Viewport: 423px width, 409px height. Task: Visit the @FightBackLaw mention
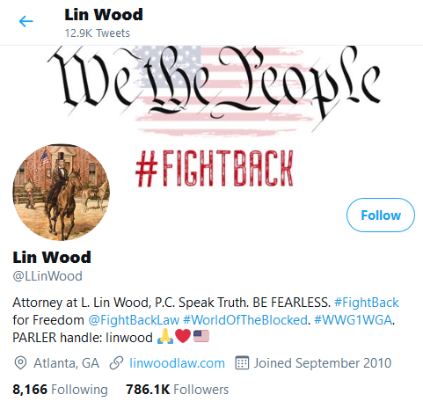(134, 320)
